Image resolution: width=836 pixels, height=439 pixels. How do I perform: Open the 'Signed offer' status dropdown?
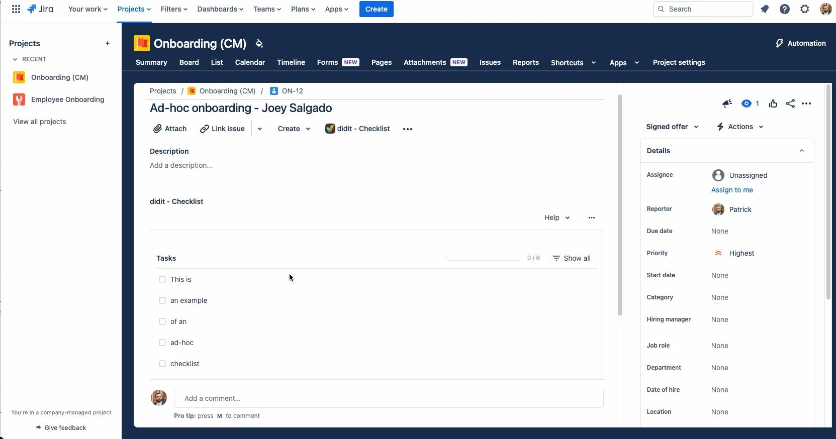(x=672, y=127)
